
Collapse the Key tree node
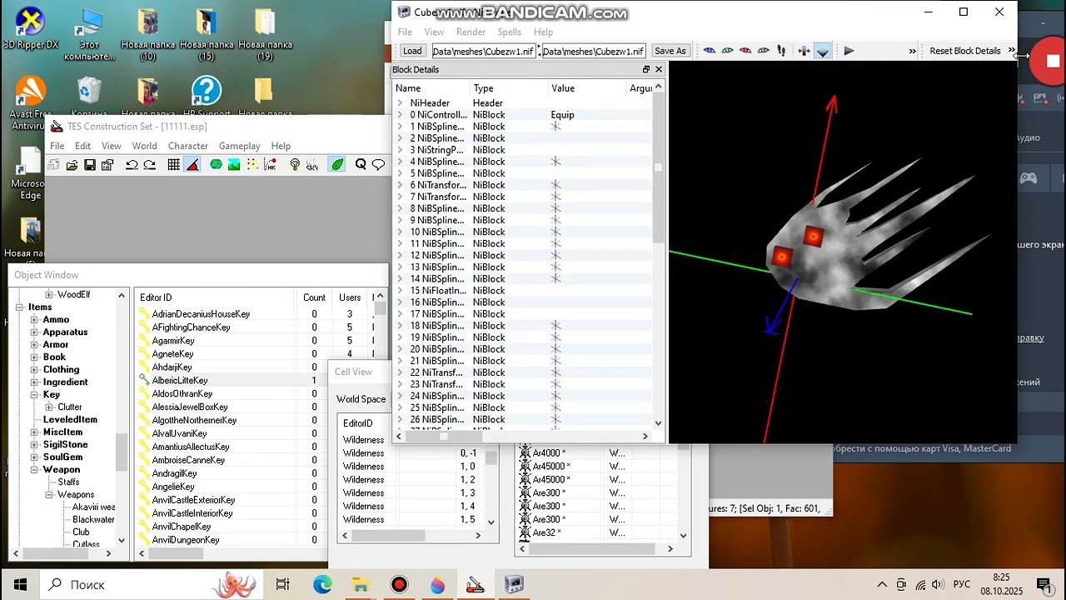pos(34,395)
